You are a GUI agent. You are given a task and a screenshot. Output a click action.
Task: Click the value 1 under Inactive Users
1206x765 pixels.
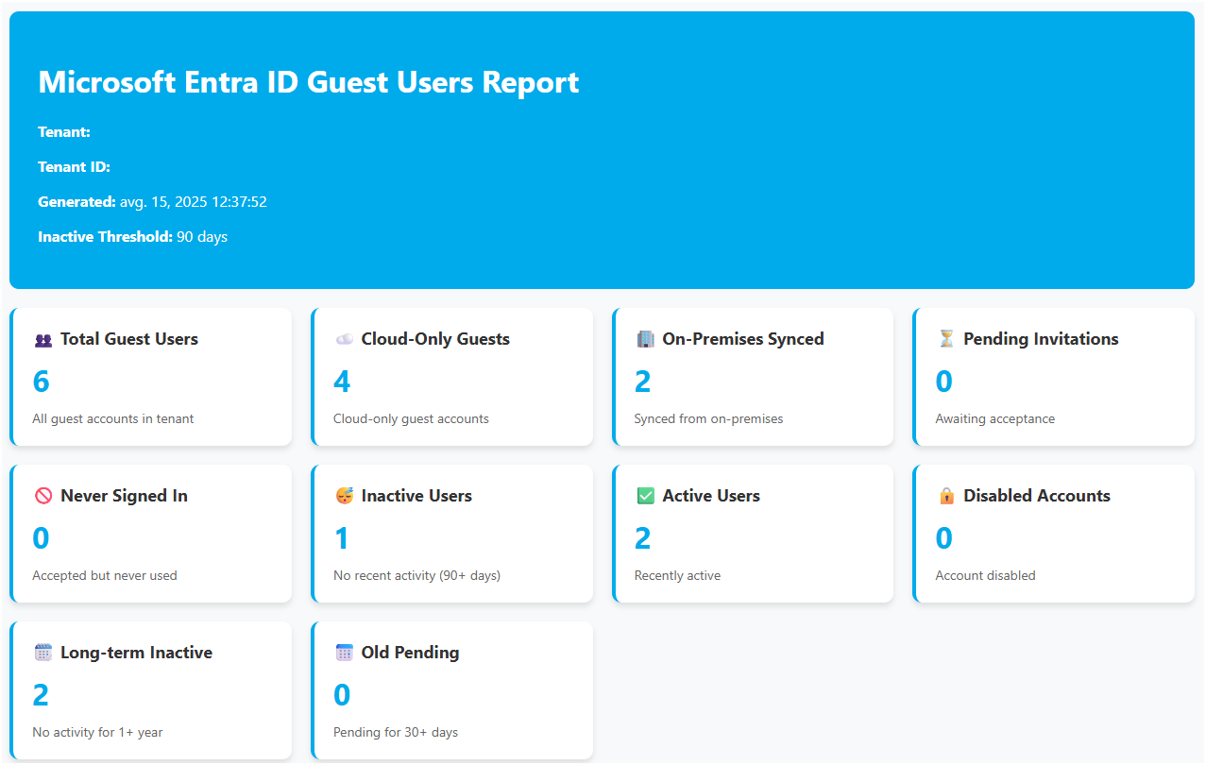pos(342,538)
